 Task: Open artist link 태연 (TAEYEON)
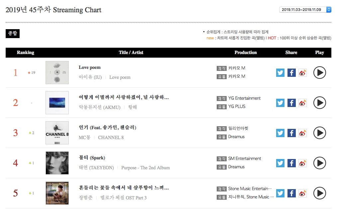[96, 168]
